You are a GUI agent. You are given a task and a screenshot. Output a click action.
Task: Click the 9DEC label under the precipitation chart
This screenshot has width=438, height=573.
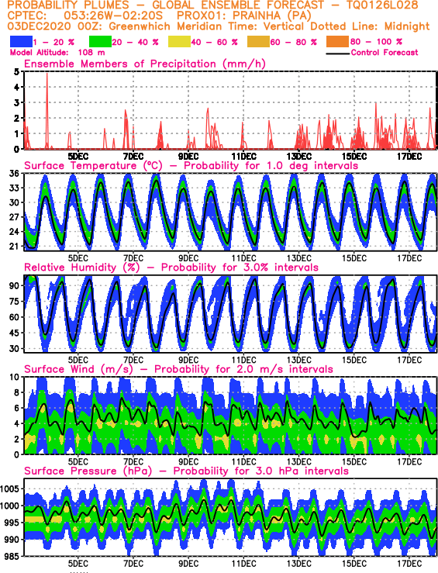188,157
